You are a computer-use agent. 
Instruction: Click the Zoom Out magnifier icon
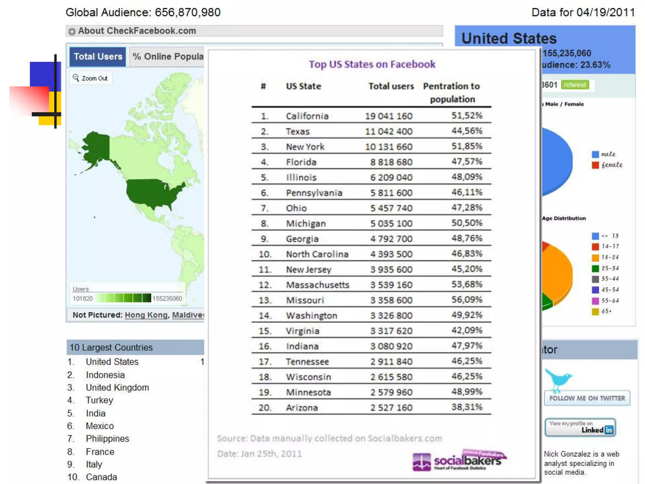pos(76,78)
